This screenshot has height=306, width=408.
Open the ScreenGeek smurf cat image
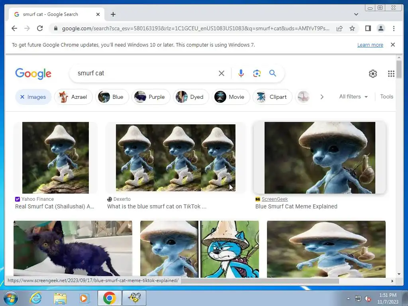320,158
